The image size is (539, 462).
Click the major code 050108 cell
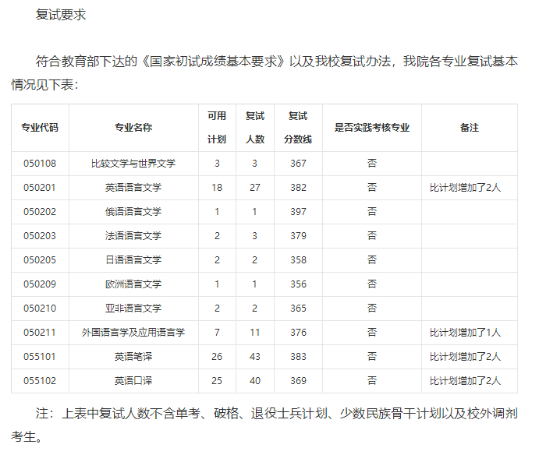(40, 164)
